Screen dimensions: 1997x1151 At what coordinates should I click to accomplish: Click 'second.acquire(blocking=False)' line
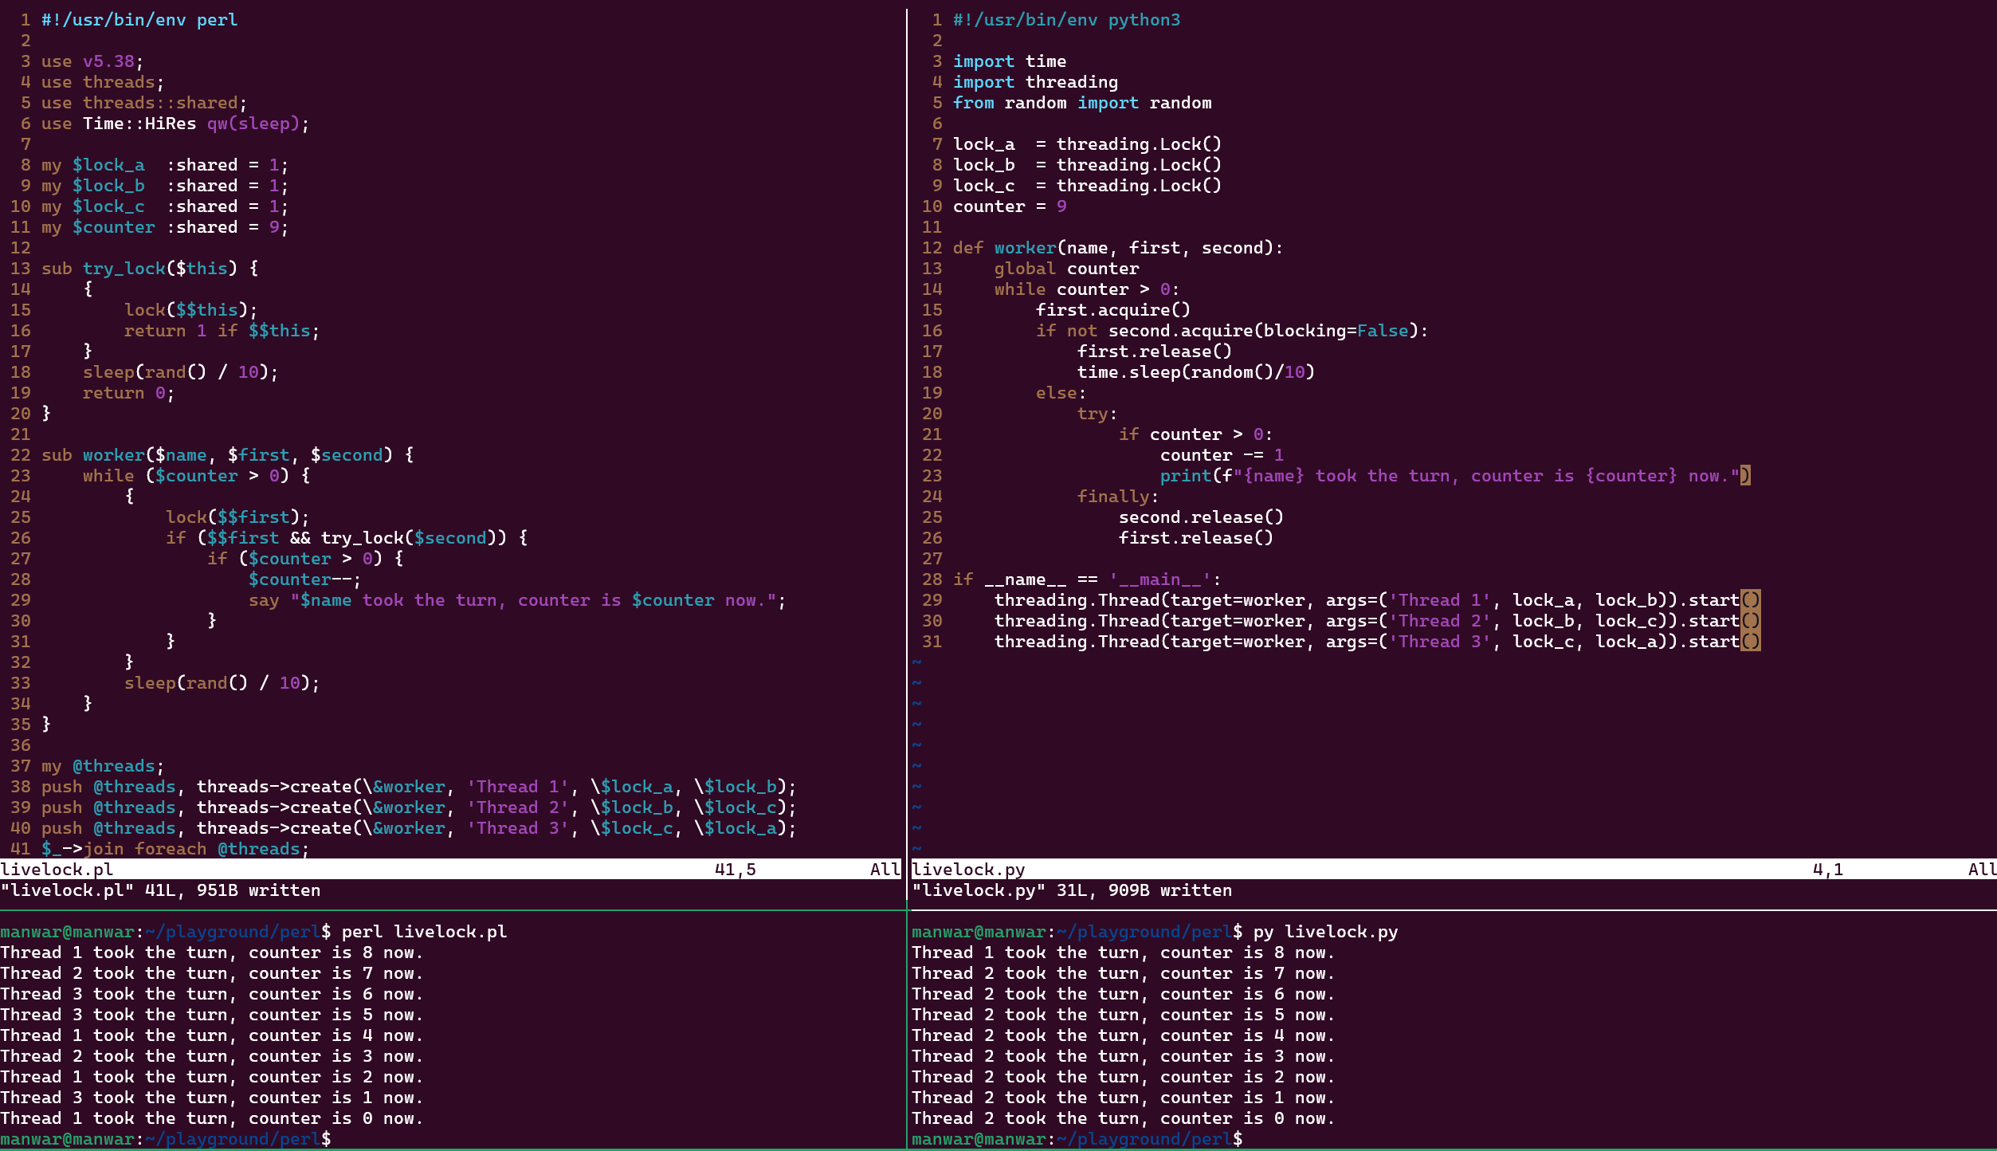(x=1233, y=331)
